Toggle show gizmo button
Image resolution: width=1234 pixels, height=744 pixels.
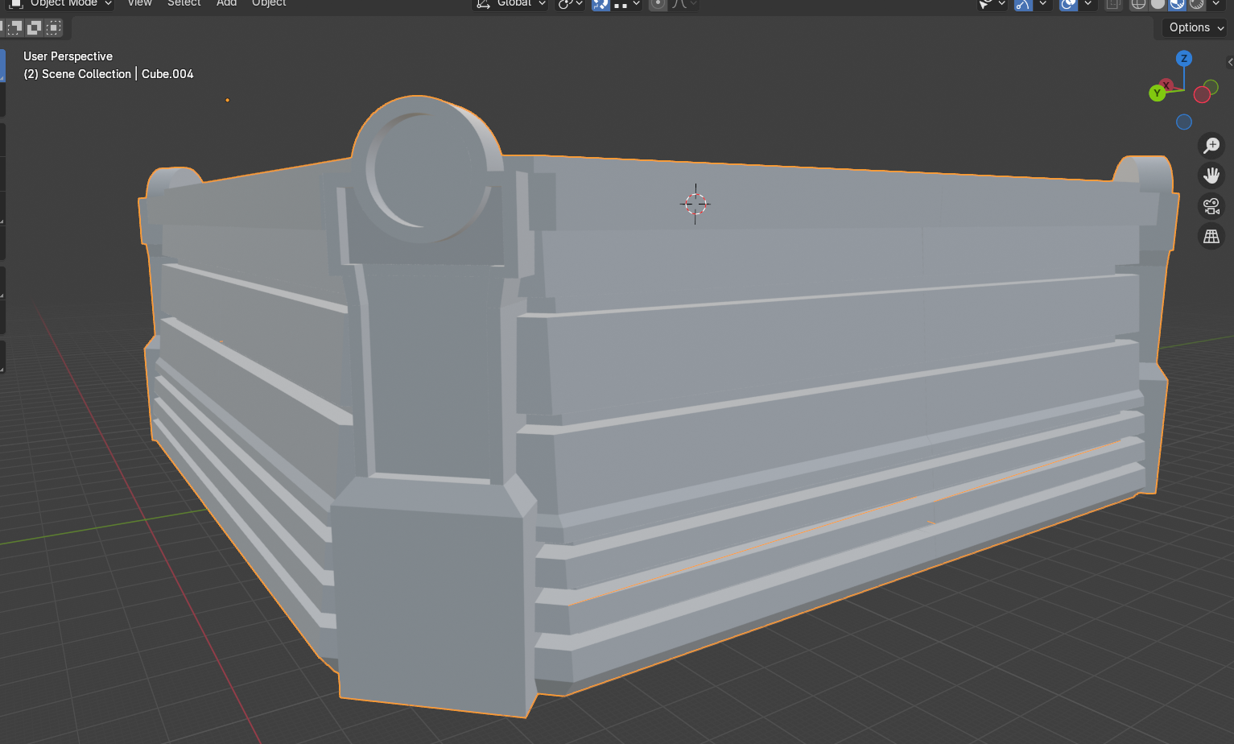click(1023, 4)
